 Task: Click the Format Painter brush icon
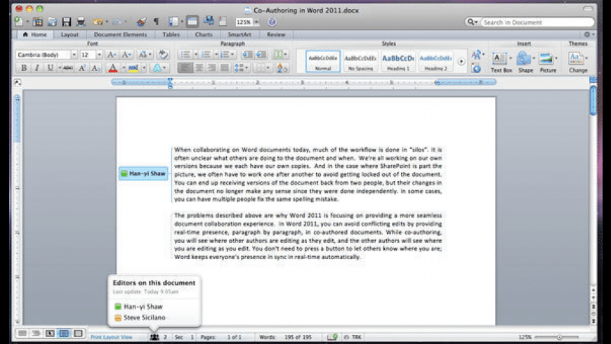coord(141,22)
